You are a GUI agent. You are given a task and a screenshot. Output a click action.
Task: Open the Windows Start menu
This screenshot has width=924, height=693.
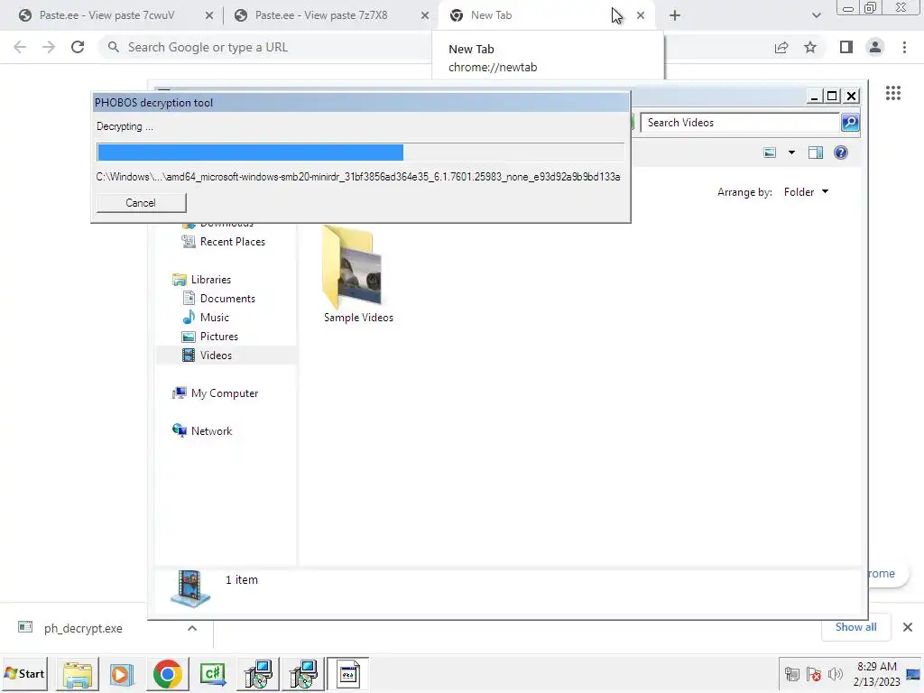pyautogui.click(x=24, y=673)
